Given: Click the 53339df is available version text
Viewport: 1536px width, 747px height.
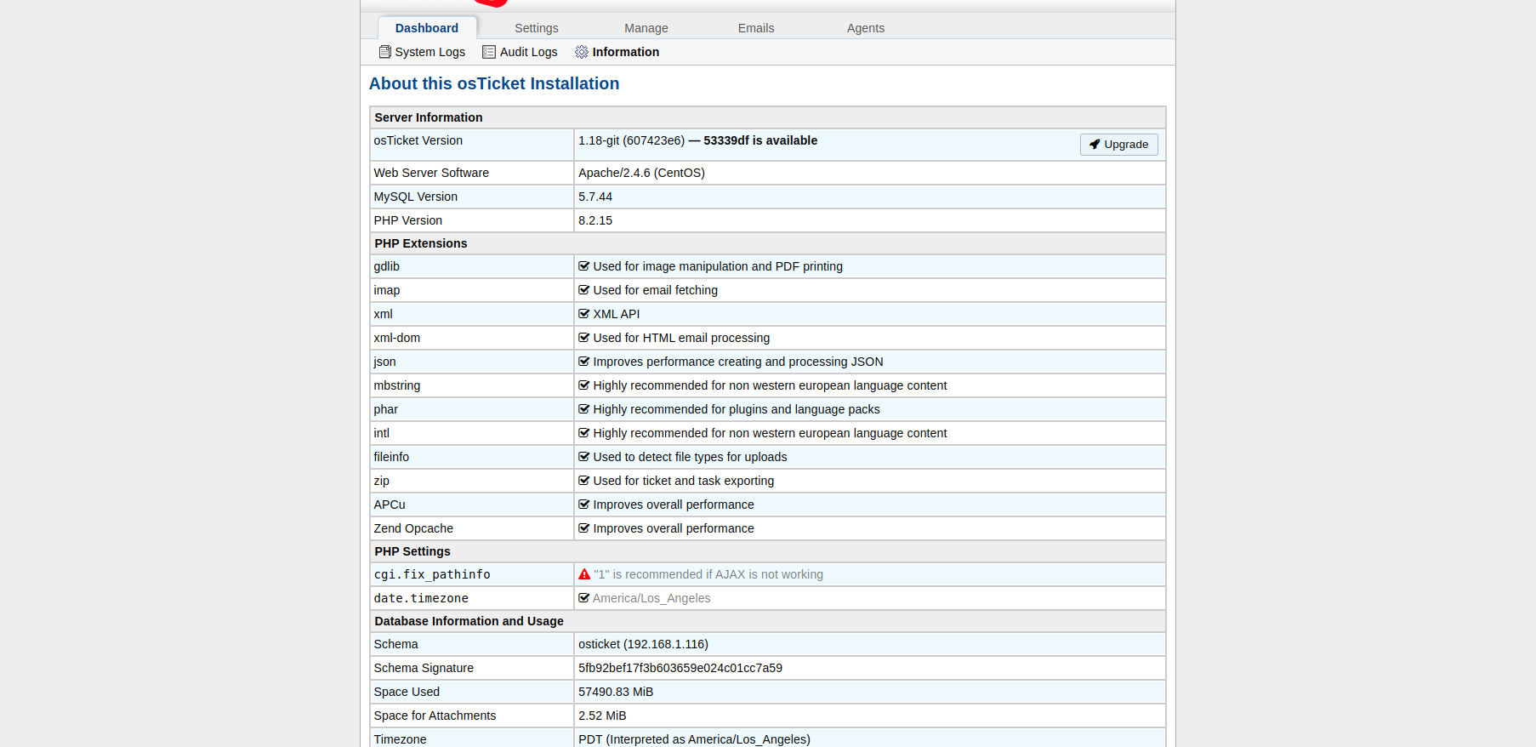Looking at the screenshot, I should point(759,140).
